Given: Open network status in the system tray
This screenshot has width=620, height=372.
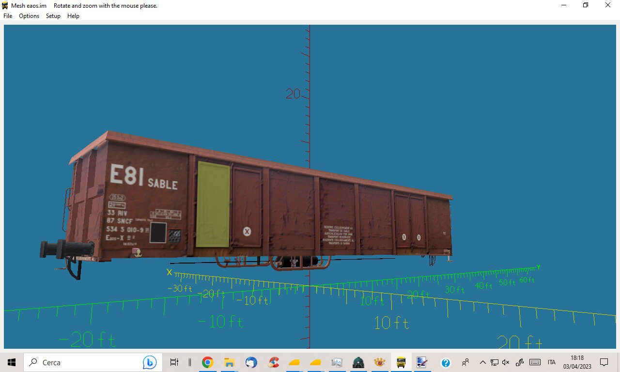Looking at the screenshot, I should (495, 362).
